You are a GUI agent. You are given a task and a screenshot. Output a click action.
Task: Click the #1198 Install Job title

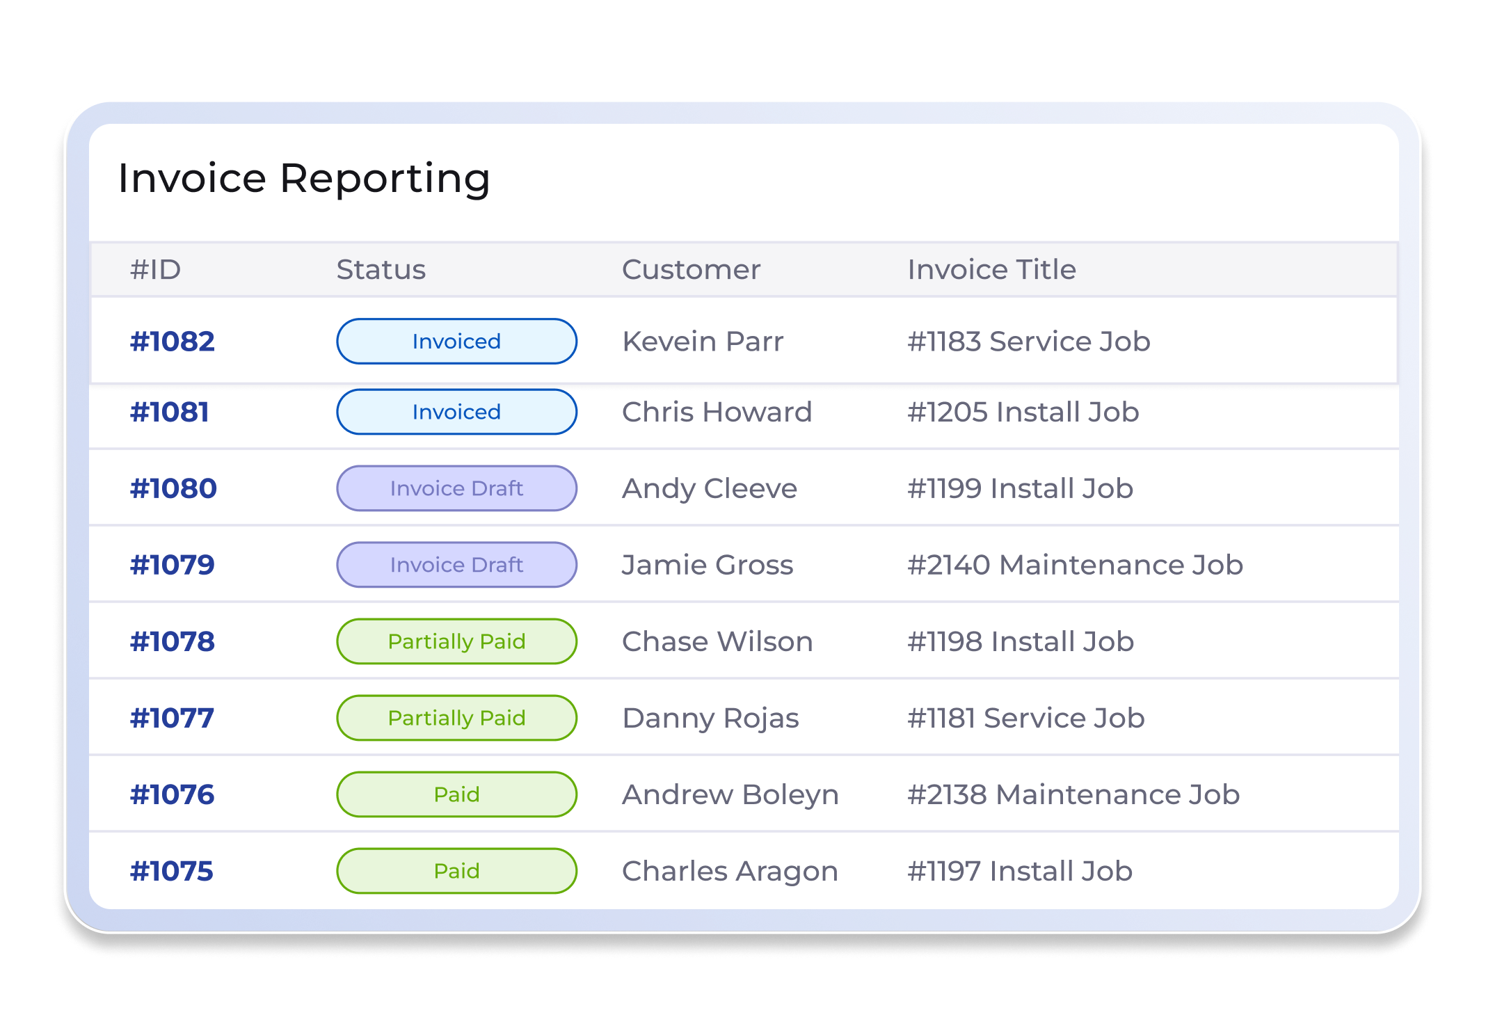[1021, 642]
